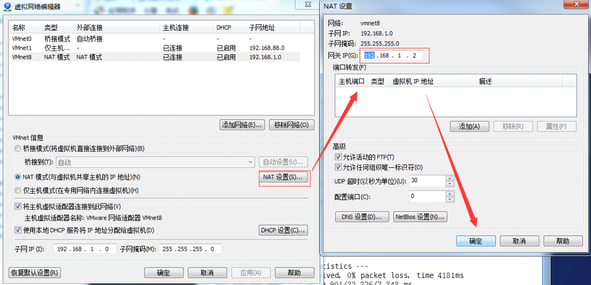Viewport: 591px width, 285px height.
Task: Click the 192.168.1.0 subnet cell in VMnet8 row
Action: [265, 57]
